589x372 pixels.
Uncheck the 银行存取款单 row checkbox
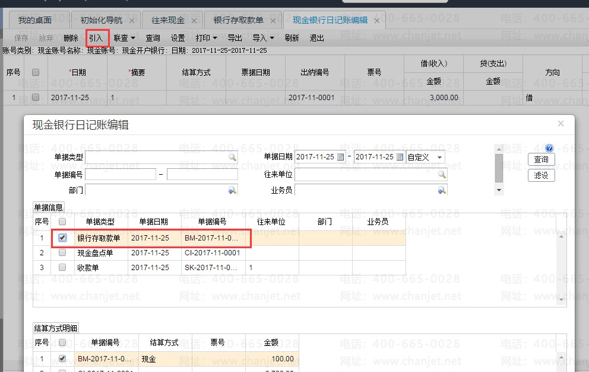(62, 238)
